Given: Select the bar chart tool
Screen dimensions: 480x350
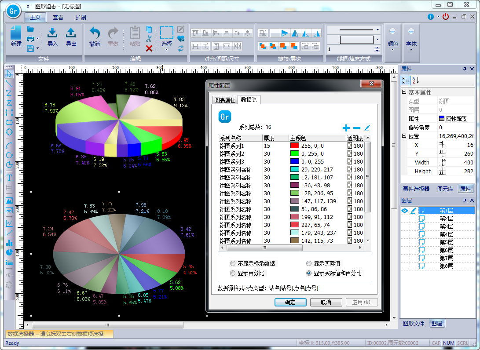Looking at the screenshot, I should pos(9,243).
